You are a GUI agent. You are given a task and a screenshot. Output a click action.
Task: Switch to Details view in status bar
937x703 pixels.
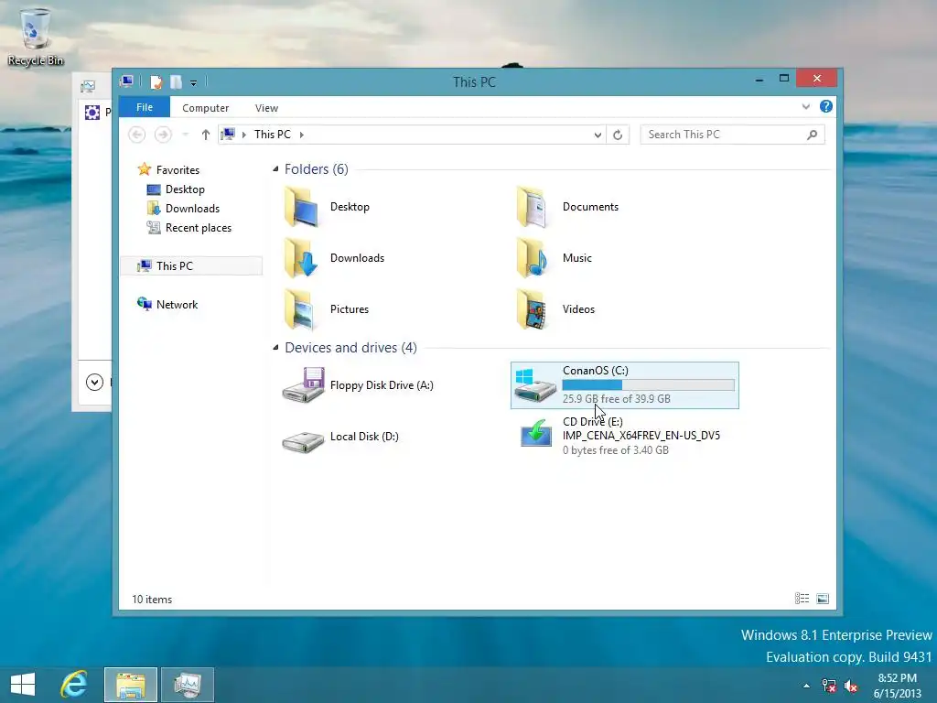click(802, 599)
